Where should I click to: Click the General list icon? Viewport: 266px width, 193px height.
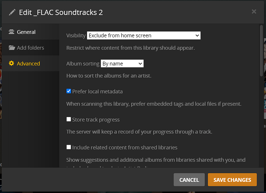12,32
